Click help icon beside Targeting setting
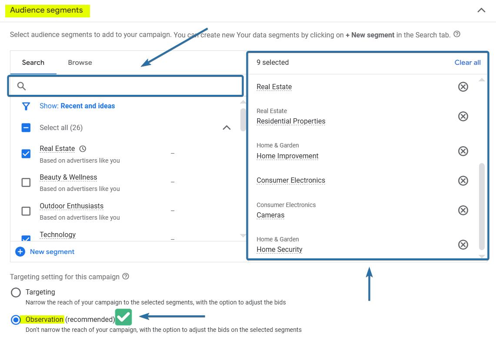Viewport: 496px width, 341px height. point(126,277)
